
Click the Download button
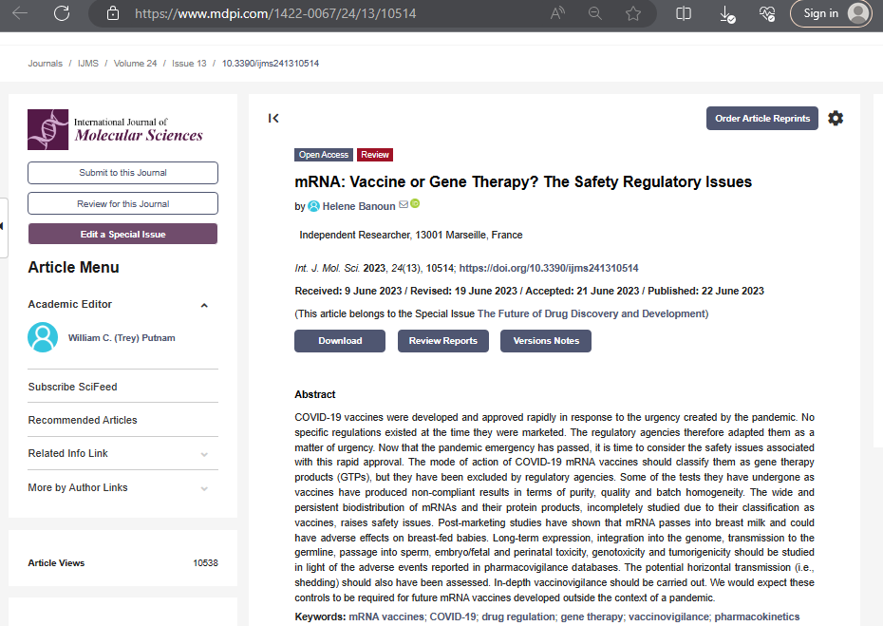point(340,341)
